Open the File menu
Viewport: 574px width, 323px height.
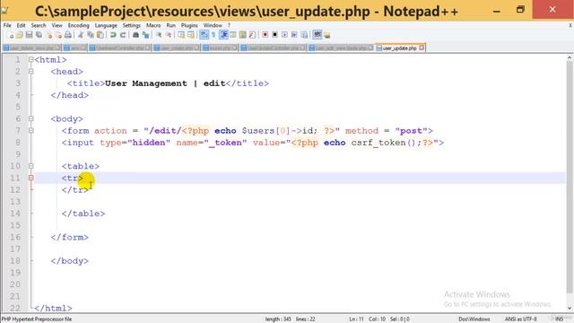pos(7,25)
